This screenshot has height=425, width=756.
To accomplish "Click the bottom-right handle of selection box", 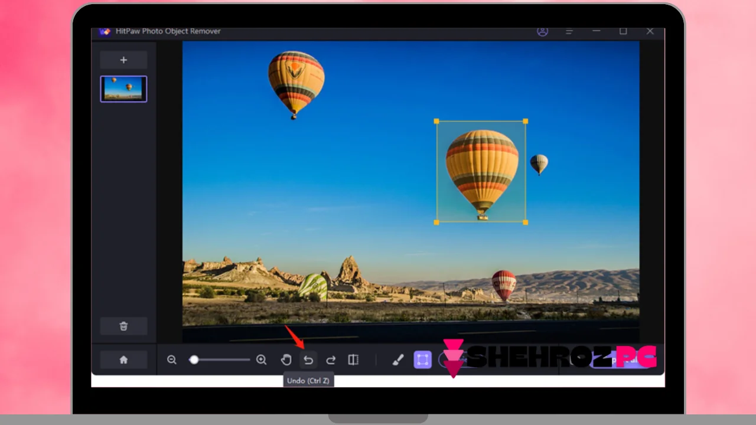I will [526, 222].
